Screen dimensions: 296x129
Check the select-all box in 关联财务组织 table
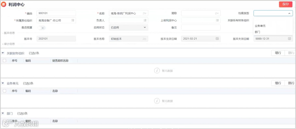pyautogui.click(x=5, y=61)
